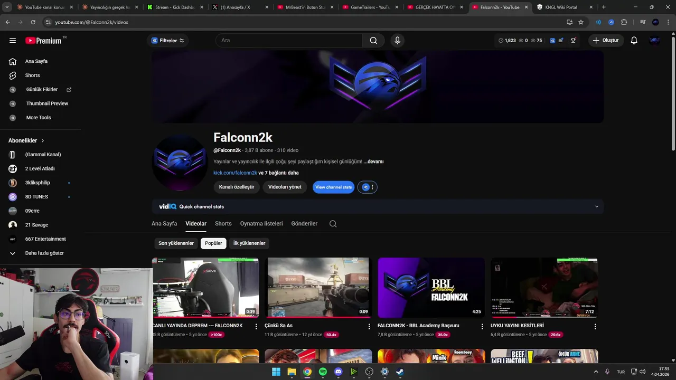Click the address bar URL

pyautogui.click(x=92, y=22)
